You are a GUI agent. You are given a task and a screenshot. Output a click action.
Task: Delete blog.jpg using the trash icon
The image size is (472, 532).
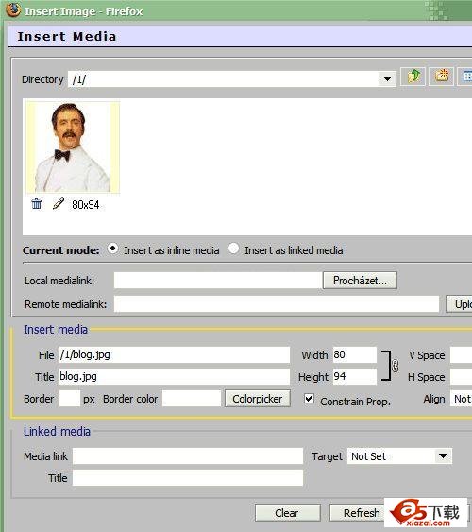tap(36, 204)
